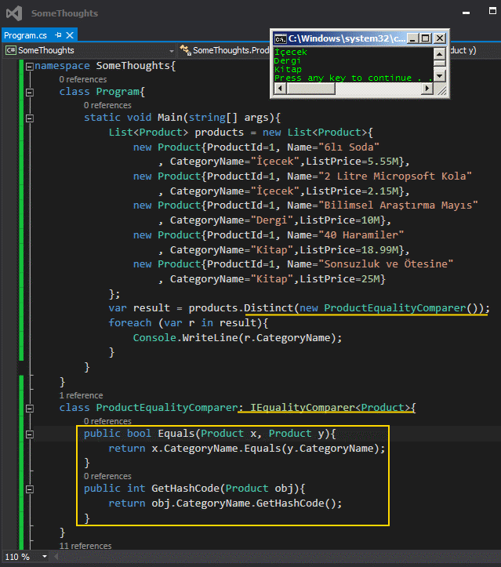Collapse the ProductEqualityComparer class block

(x=29, y=408)
